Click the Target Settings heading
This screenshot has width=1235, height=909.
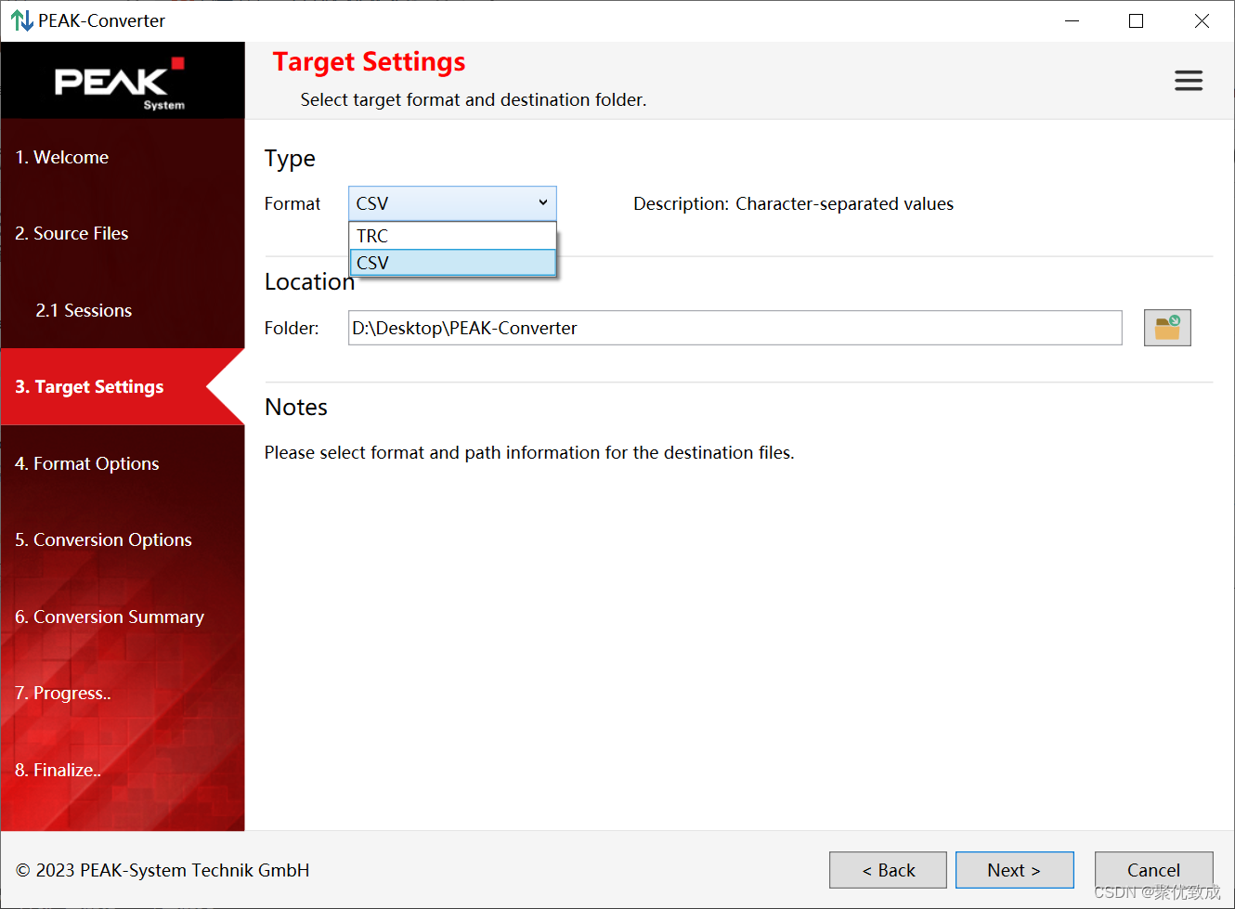pyautogui.click(x=369, y=62)
